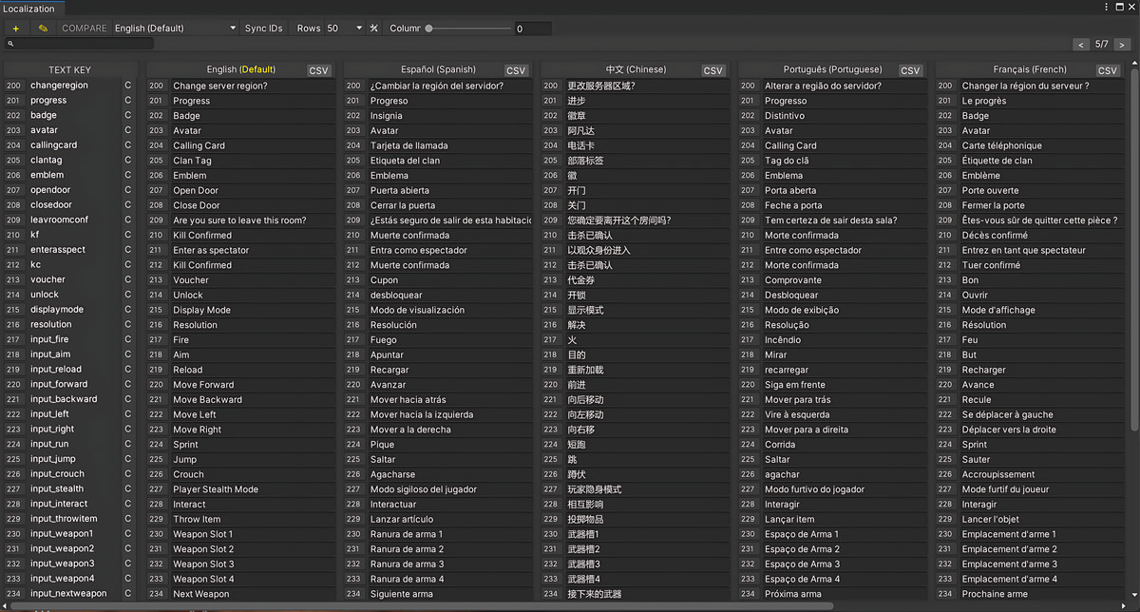Image resolution: width=1140 pixels, height=612 pixels.
Task: Click Spanish cell 'Mover hacia la izquierda'
Action: coord(450,414)
